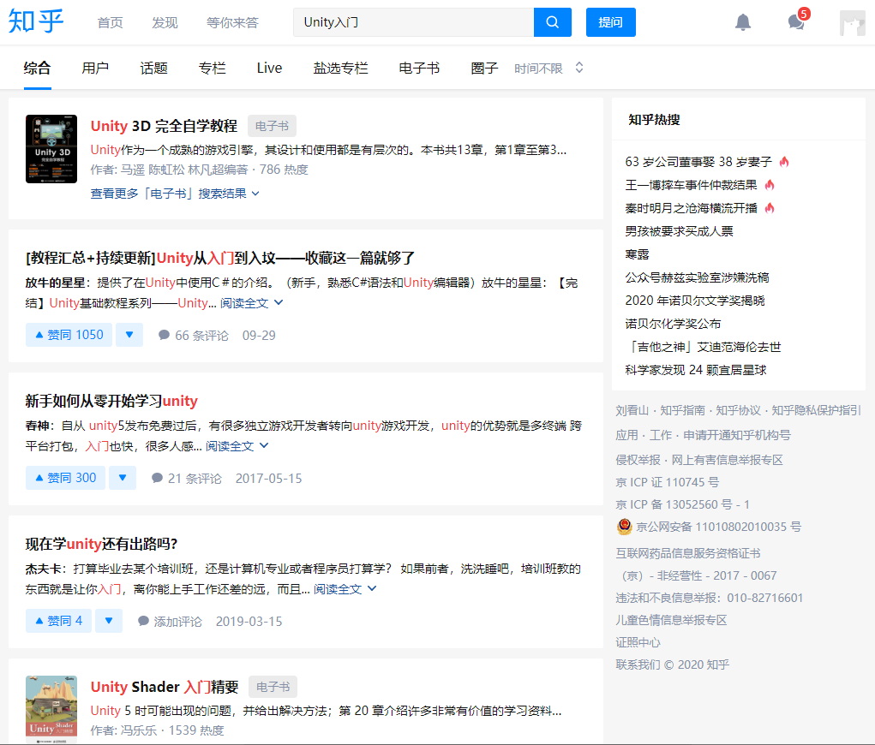
Task: Click hot search 男孩被要求买成人票
Action: point(679,231)
